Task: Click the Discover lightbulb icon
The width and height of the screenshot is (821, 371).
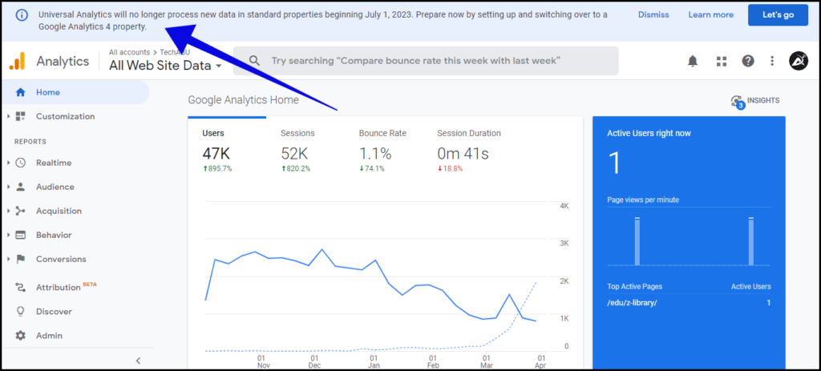Action: click(x=20, y=312)
